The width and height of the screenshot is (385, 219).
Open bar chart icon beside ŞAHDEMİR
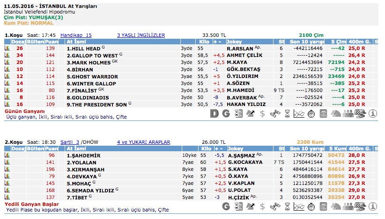[7, 155]
